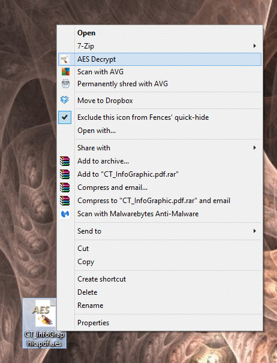Viewport: 277px width, 363px height.
Task: Click the Malwarebytes blue icon
Action: [x=65, y=214]
